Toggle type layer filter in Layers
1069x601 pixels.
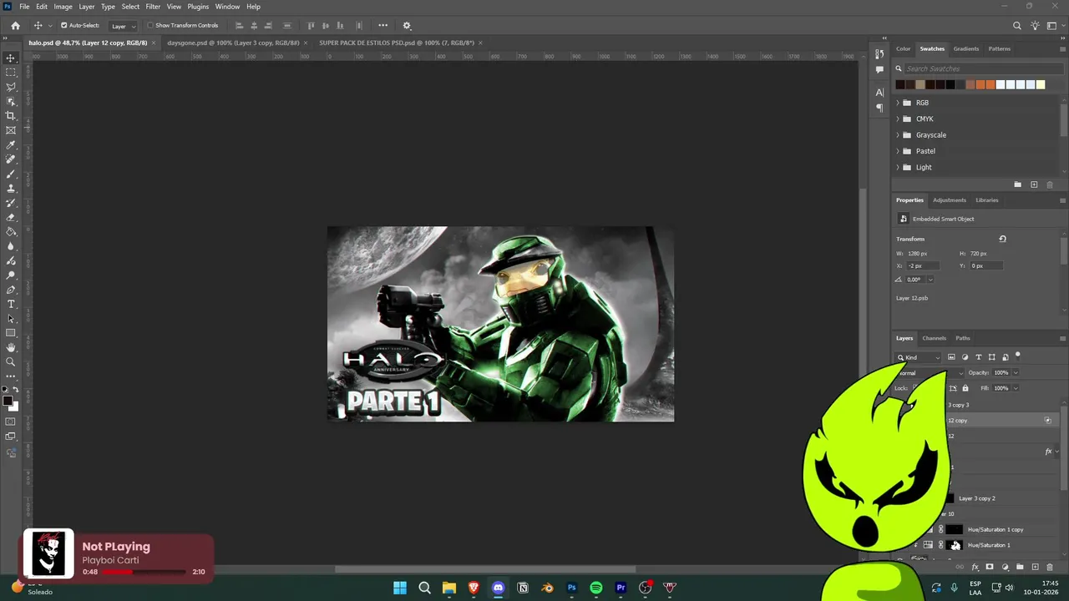[x=979, y=357]
